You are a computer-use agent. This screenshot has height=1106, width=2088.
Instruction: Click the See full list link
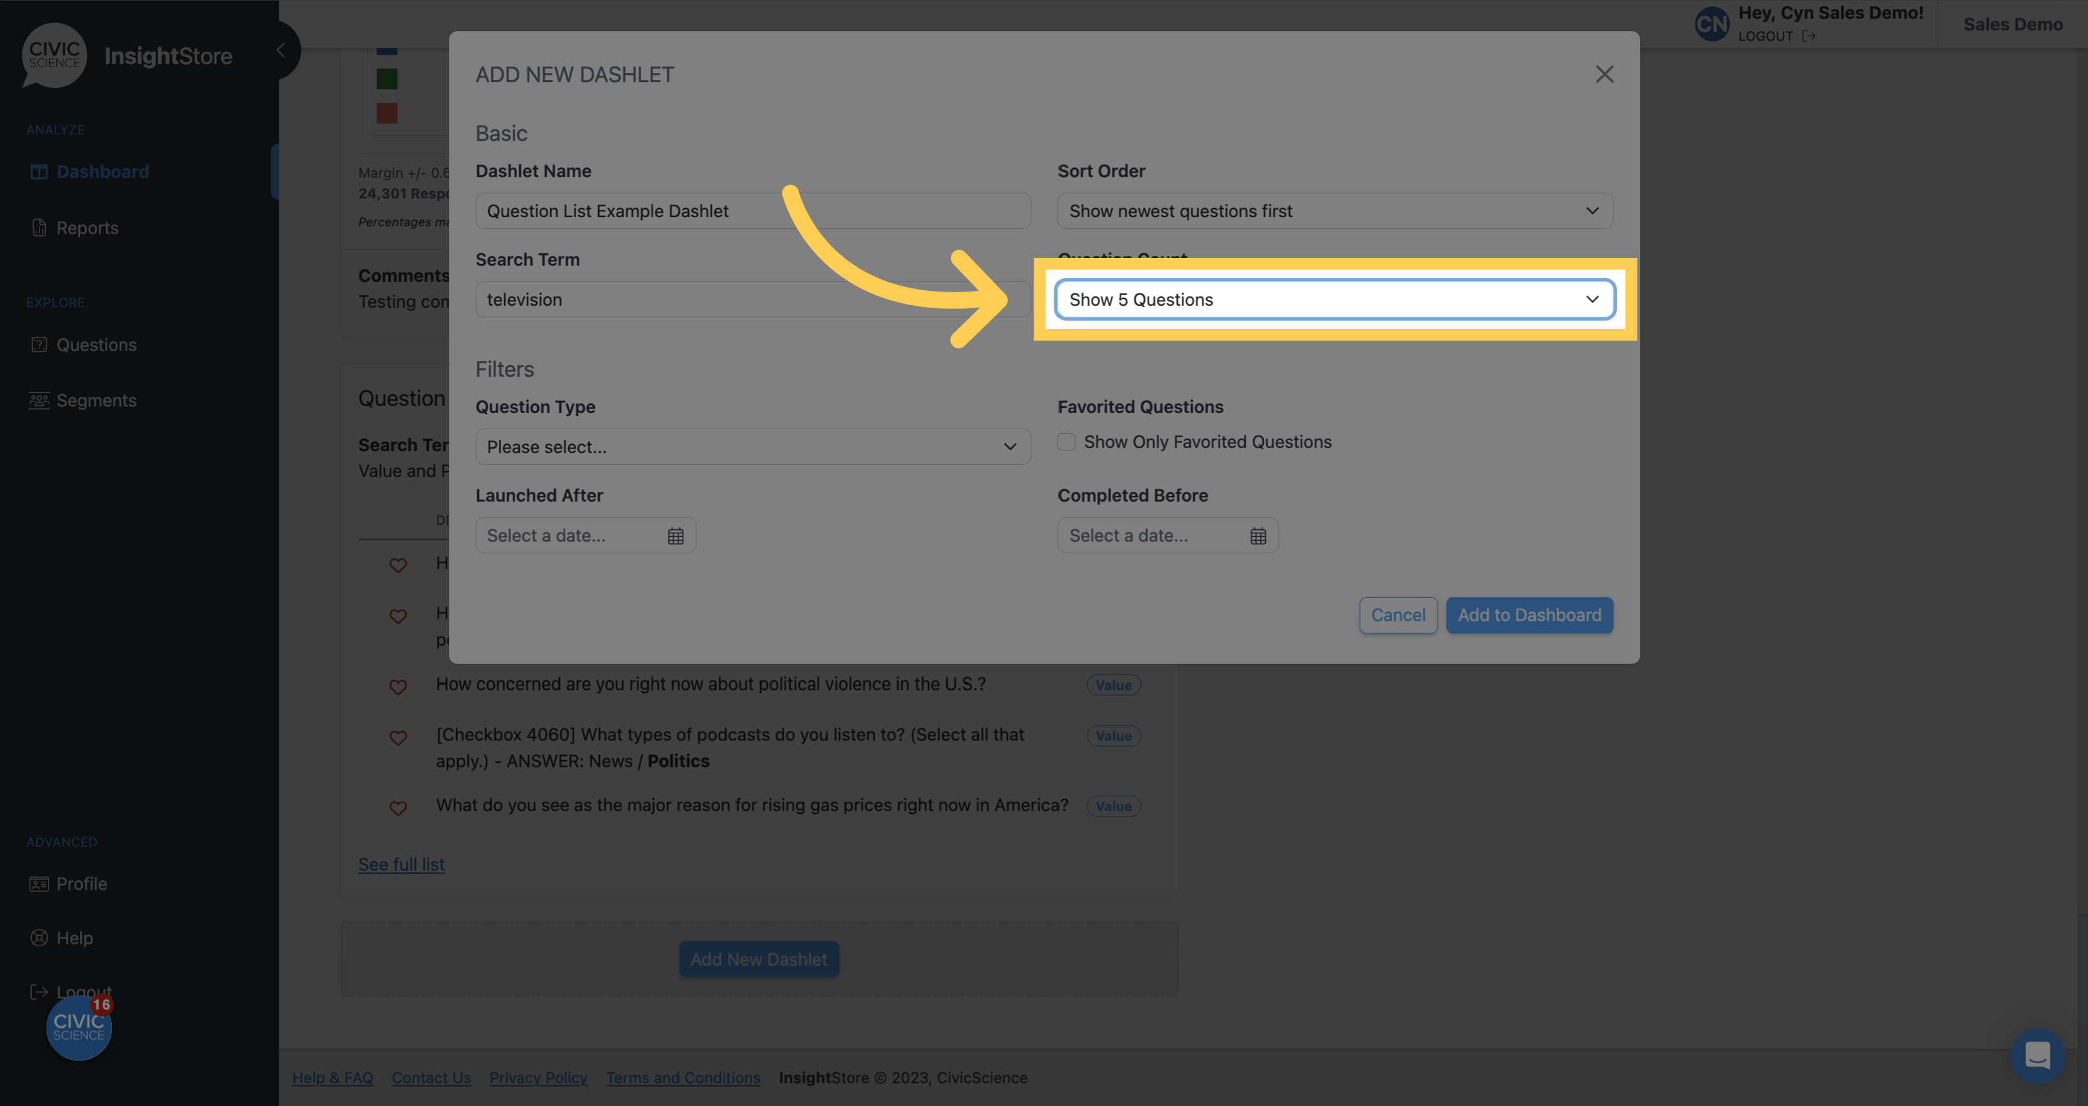click(x=401, y=863)
